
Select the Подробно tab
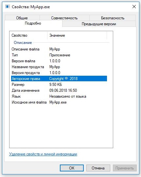pyautogui.click(x=33, y=23)
